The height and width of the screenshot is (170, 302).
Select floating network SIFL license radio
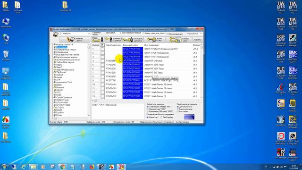[x=148, y=107]
